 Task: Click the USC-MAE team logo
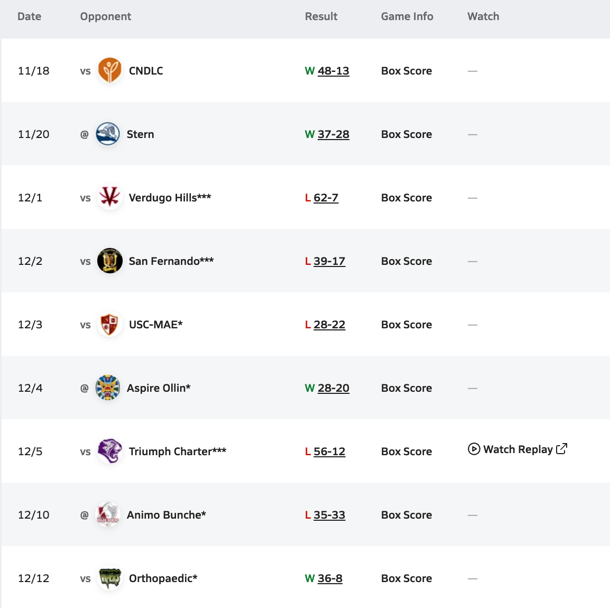tap(110, 325)
